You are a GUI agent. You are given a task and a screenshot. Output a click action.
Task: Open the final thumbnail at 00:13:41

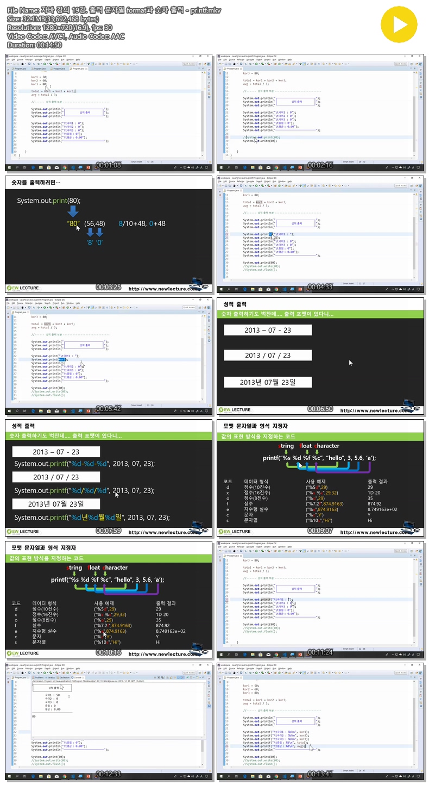(x=320, y=721)
